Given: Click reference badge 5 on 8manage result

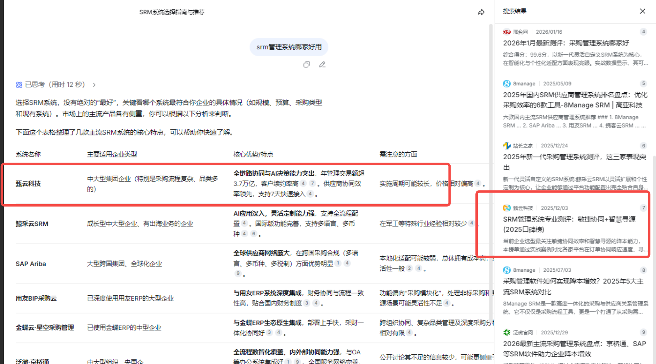Looking at the screenshot, I should (x=643, y=83).
